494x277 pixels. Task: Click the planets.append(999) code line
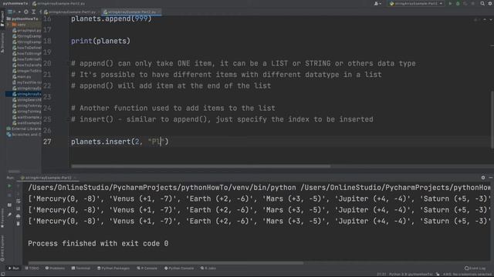111,18
